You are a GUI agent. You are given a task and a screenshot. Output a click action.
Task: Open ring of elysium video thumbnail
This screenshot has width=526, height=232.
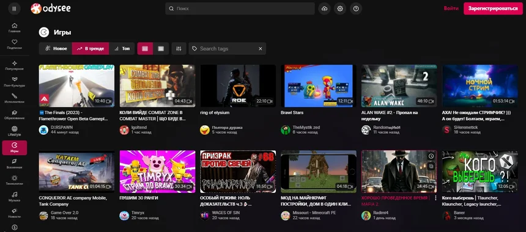[238, 85]
